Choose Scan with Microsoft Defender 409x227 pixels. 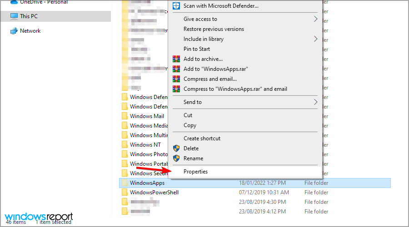[221, 6]
